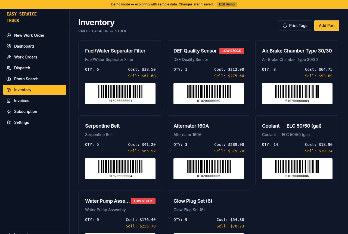Screen dimensions: 348x234
Task: Select the DEF Quality Sensor title
Action: pos(195,51)
